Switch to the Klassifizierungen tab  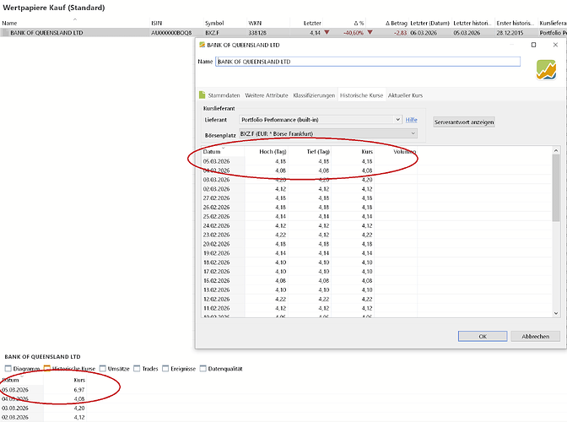(x=314, y=95)
